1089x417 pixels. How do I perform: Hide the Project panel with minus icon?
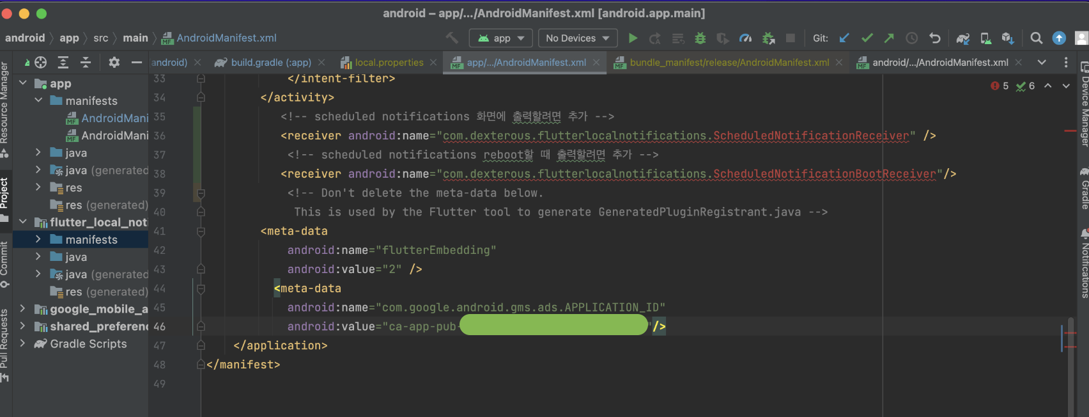(x=136, y=62)
